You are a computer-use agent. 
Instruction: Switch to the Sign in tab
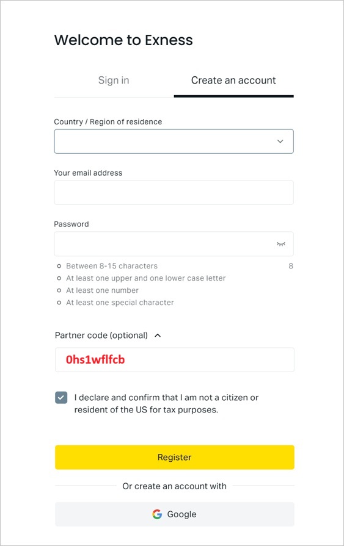[x=114, y=81]
